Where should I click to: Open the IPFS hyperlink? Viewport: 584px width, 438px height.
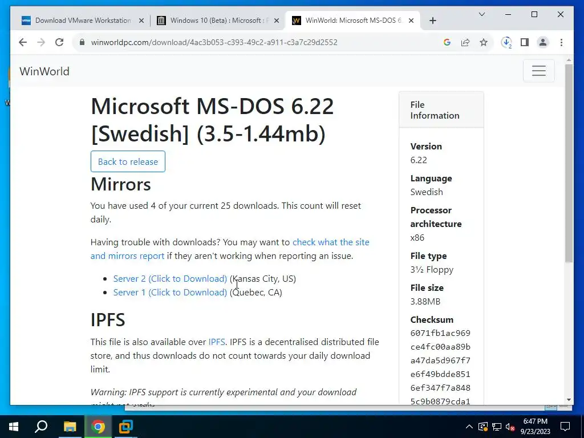[x=216, y=342]
